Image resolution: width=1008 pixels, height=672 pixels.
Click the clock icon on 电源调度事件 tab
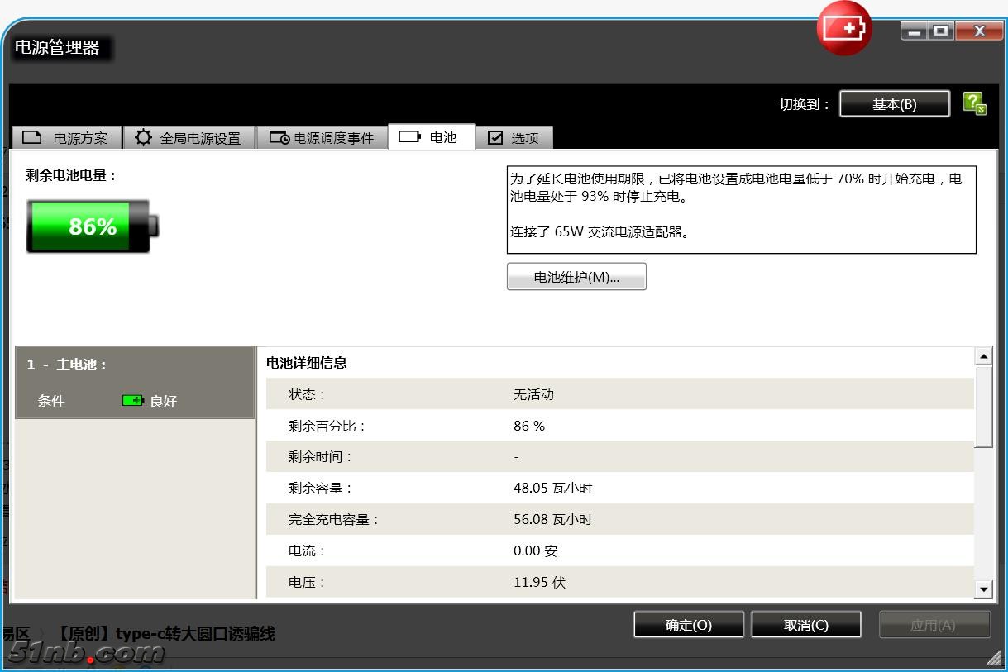coord(279,138)
